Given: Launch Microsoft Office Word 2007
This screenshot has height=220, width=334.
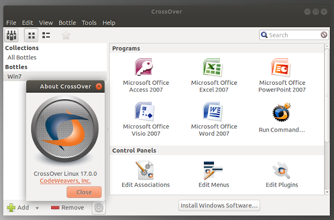Looking at the screenshot, I should (214, 119).
